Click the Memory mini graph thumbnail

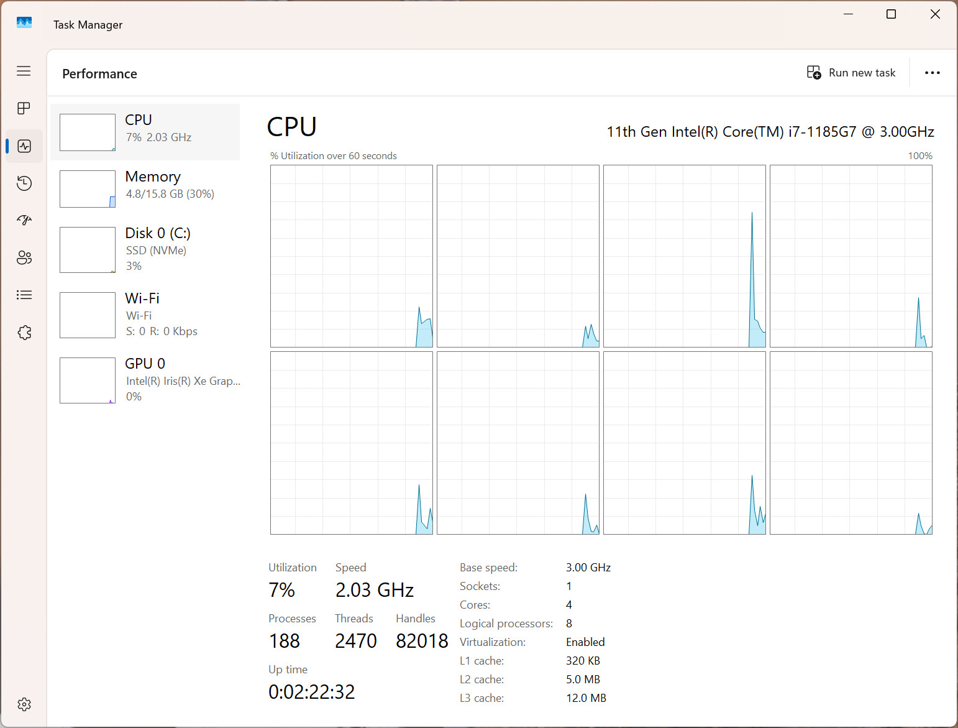pyautogui.click(x=88, y=189)
